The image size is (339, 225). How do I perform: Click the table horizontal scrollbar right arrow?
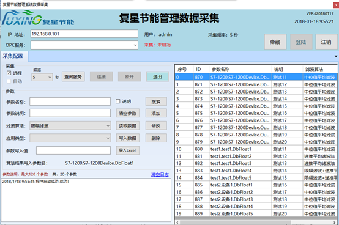(335, 223)
